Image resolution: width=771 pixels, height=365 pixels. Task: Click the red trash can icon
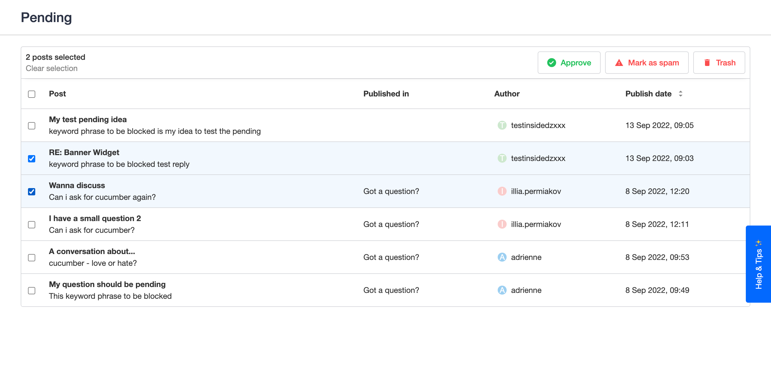[707, 63]
